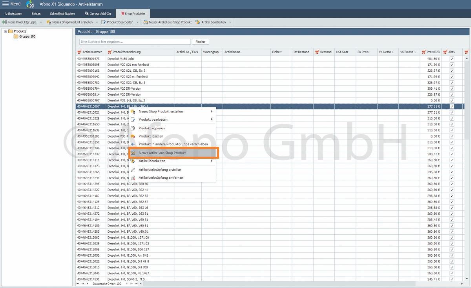
Task: Go to previous record in navigator
Action: tap(87, 283)
